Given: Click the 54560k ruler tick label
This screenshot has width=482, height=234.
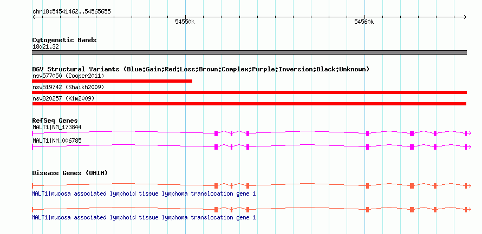Looking at the screenshot, I should coord(364,22).
